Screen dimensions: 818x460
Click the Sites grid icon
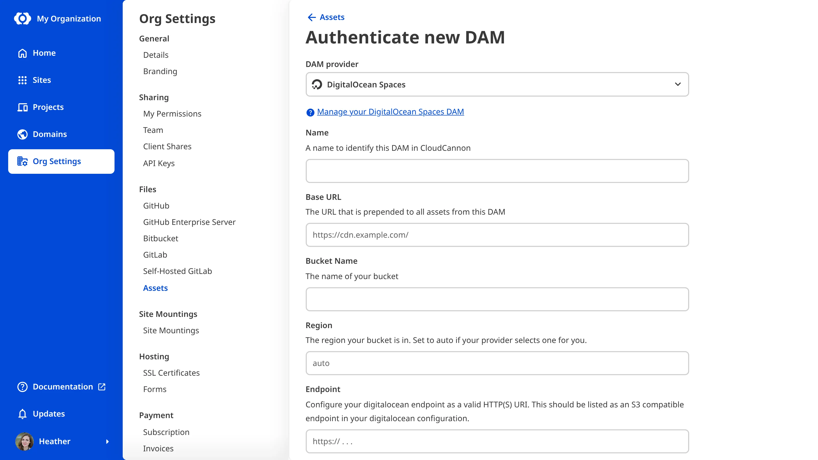(22, 80)
